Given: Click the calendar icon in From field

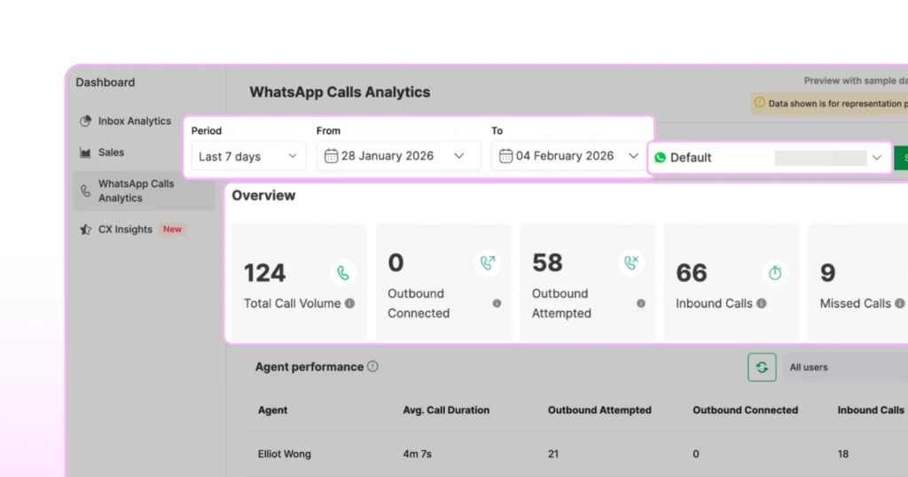Looking at the screenshot, I should pyautogui.click(x=332, y=156).
